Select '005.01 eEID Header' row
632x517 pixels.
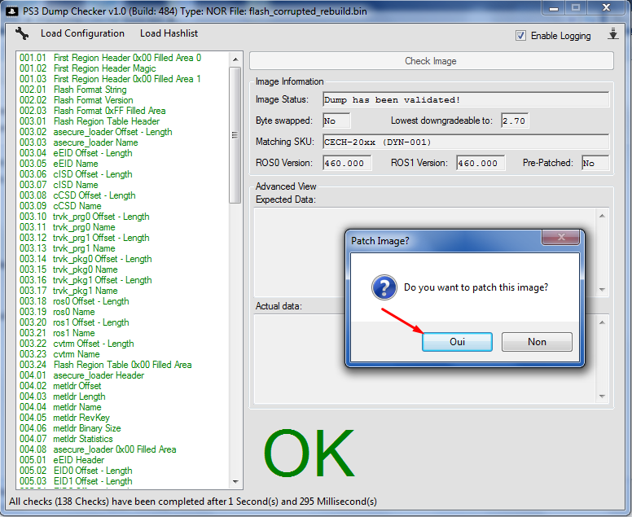coord(62,460)
